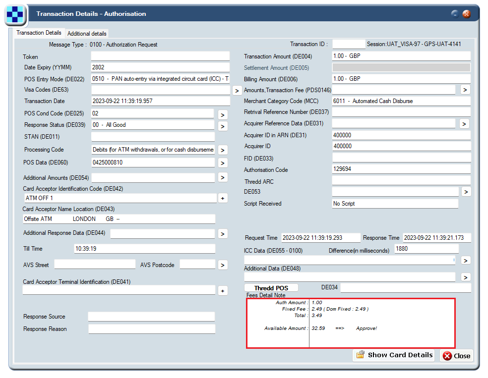Image resolution: width=488 pixels, height=378 pixels.
Task: Expand Visa Codes (DE63) details
Action: coord(237,91)
